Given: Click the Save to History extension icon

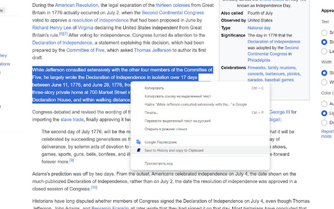Looking at the screenshot, I should tap(139, 150).
